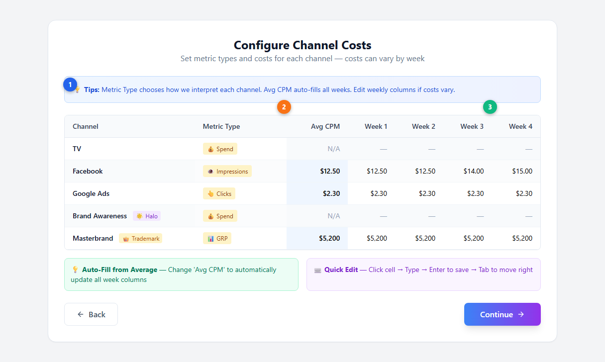The width and height of the screenshot is (605, 362).
Task: Click the Facebook channel name
Action: pyautogui.click(x=88, y=171)
